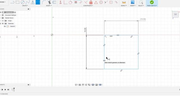
Task: Apply the Equal constraint
Action: [x=76, y=2]
